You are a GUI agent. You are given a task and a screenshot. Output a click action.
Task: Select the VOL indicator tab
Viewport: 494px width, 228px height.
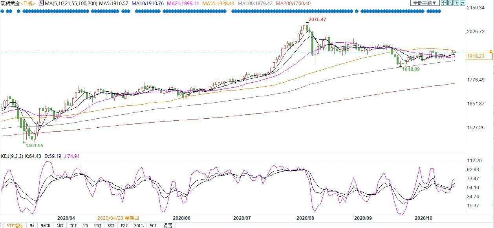153,226
